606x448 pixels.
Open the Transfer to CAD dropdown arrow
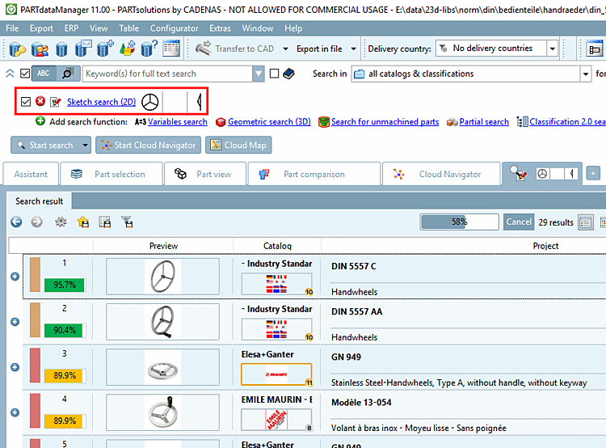(x=285, y=49)
